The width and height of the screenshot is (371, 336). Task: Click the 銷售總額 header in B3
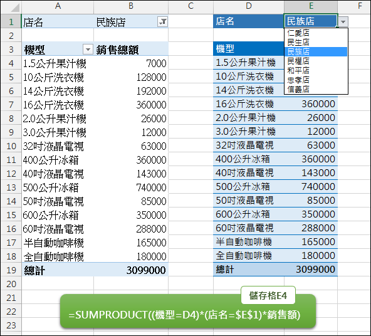pos(131,50)
